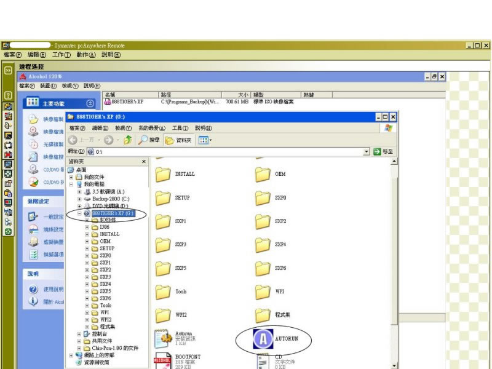Open the Explorer address bar dropdown arrow
This screenshot has width=492, height=369.
point(366,152)
